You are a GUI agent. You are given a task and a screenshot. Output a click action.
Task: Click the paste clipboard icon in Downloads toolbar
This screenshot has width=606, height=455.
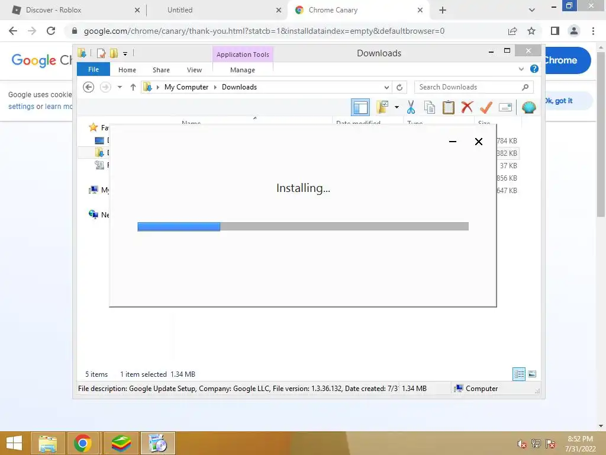pyautogui.click(x=449, y=107)
